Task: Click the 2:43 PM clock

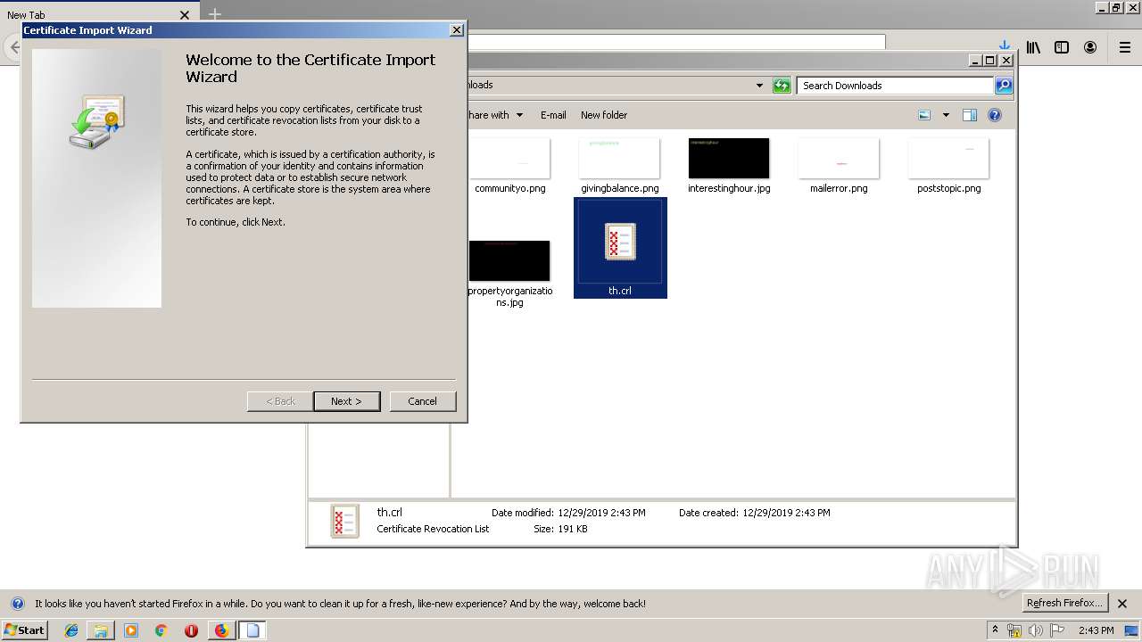Action: [1096, 630]
